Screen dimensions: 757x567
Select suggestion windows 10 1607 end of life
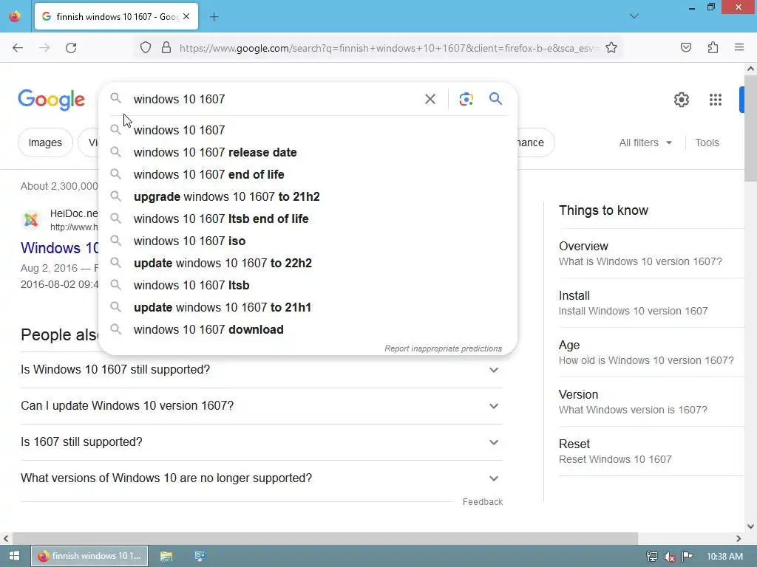pos(308,174)
